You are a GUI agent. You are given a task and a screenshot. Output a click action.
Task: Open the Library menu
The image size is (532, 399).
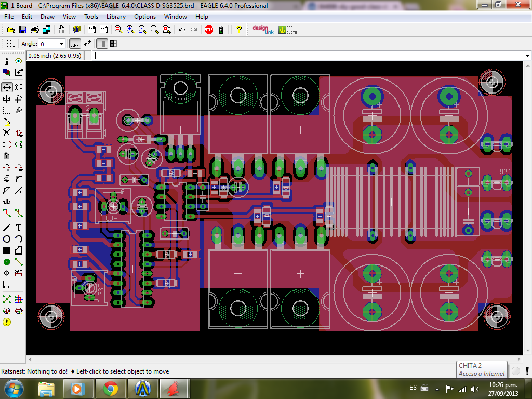[x=116, y=17]
